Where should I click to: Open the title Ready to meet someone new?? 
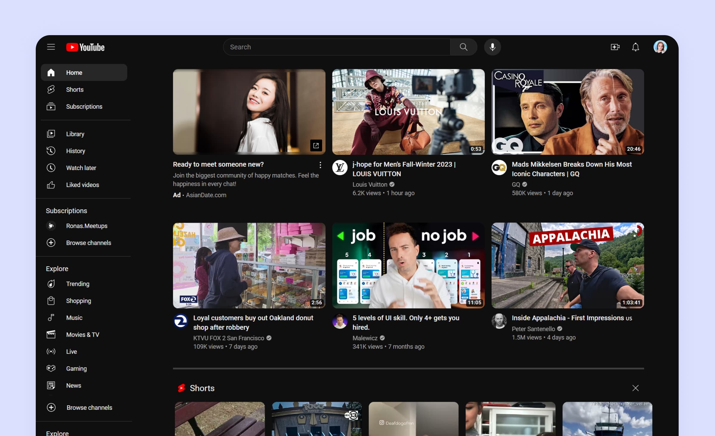tap(218, 164)
